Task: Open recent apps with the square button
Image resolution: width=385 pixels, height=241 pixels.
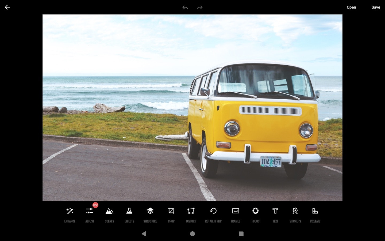Action: coord(240,234)
